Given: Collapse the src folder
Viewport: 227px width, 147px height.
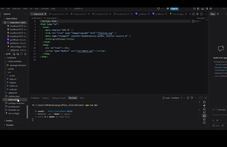Looking at the screenshot, I should pos(6,72).
